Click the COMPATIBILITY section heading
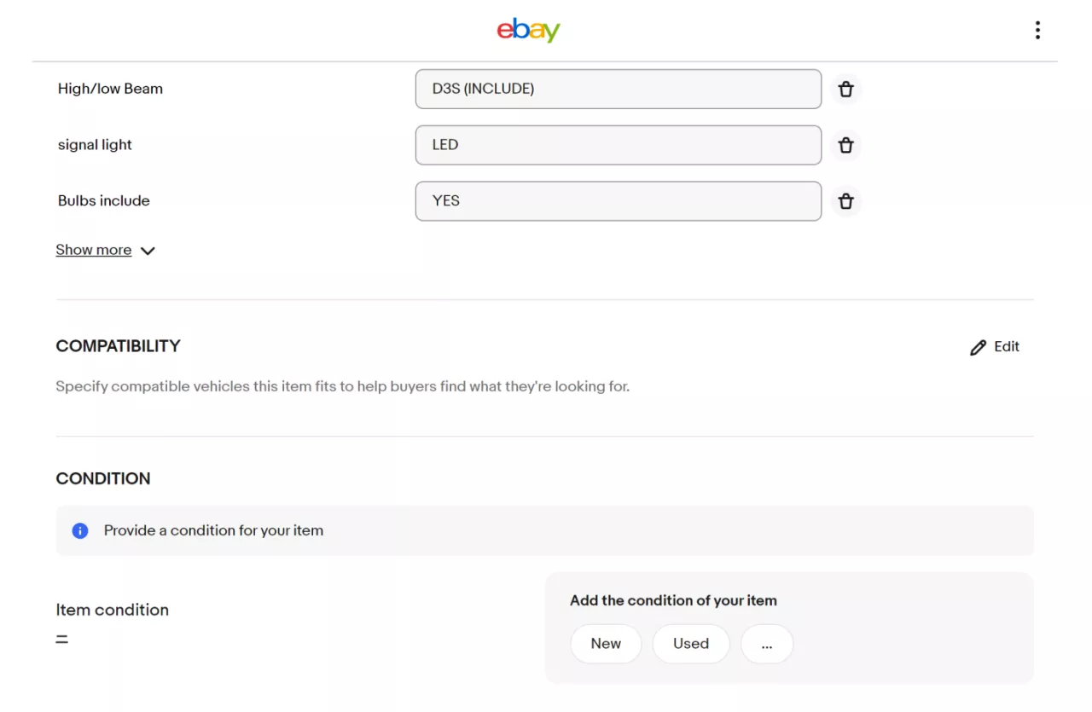The image size is (1092, 712). point(118,346)
